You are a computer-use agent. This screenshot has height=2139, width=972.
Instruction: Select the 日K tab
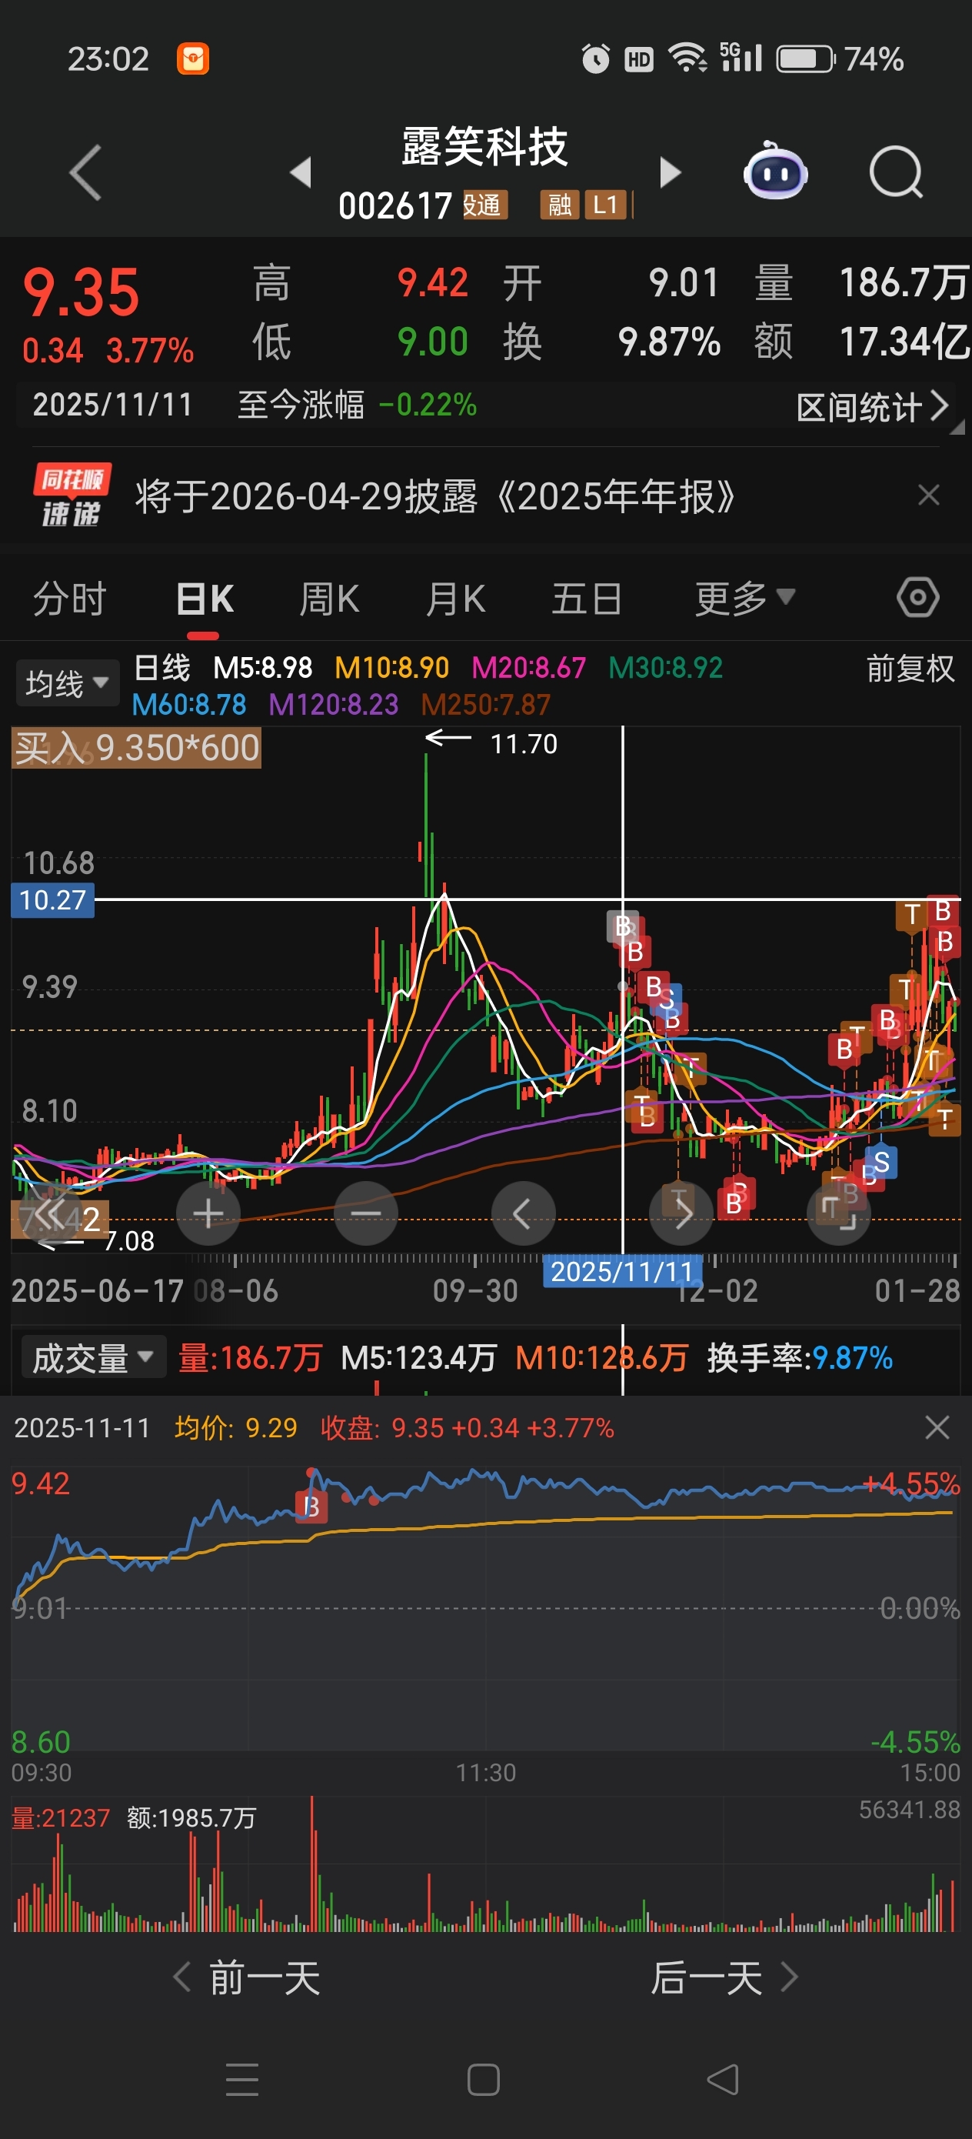(x=205, y=598)
